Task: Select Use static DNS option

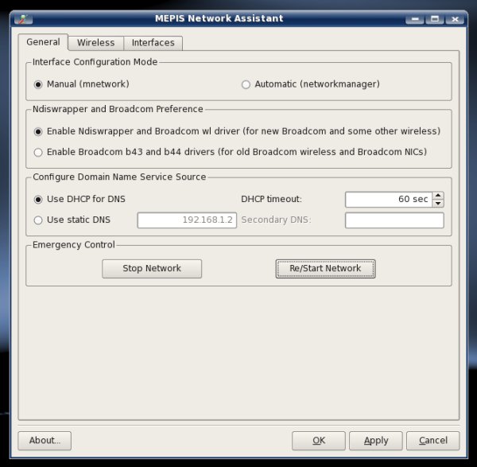Action: [72, 220]
